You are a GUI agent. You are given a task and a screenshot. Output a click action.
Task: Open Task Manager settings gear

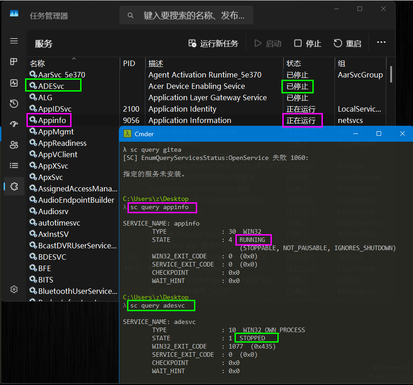point(14,289)
